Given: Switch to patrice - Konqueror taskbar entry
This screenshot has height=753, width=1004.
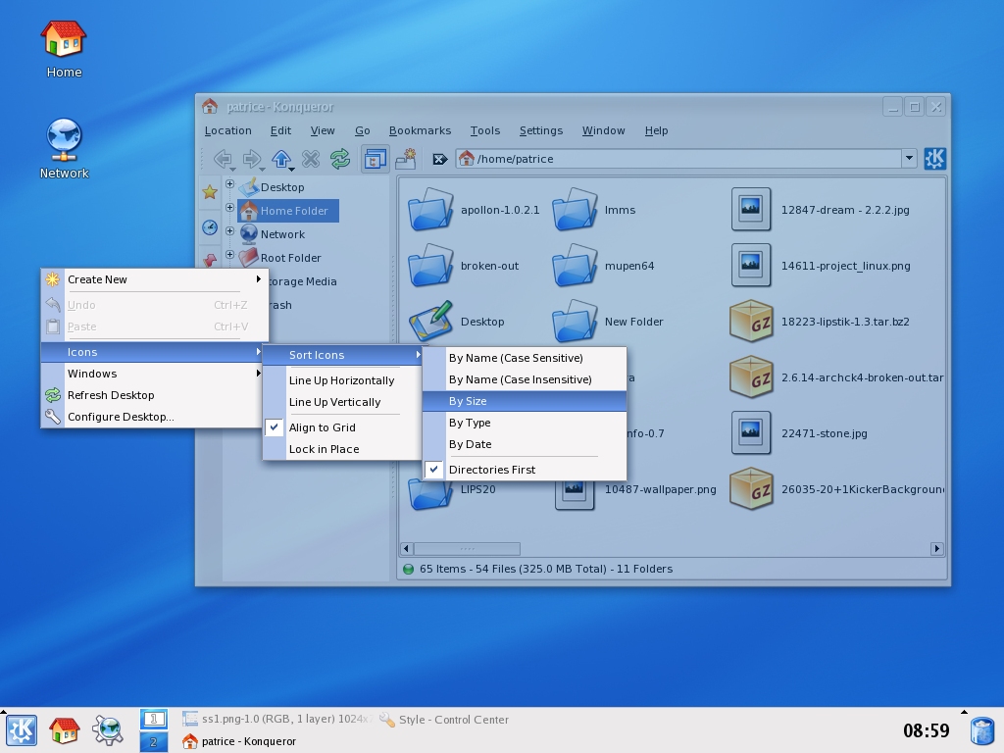Looking at the screenshot, I should 239,741.
